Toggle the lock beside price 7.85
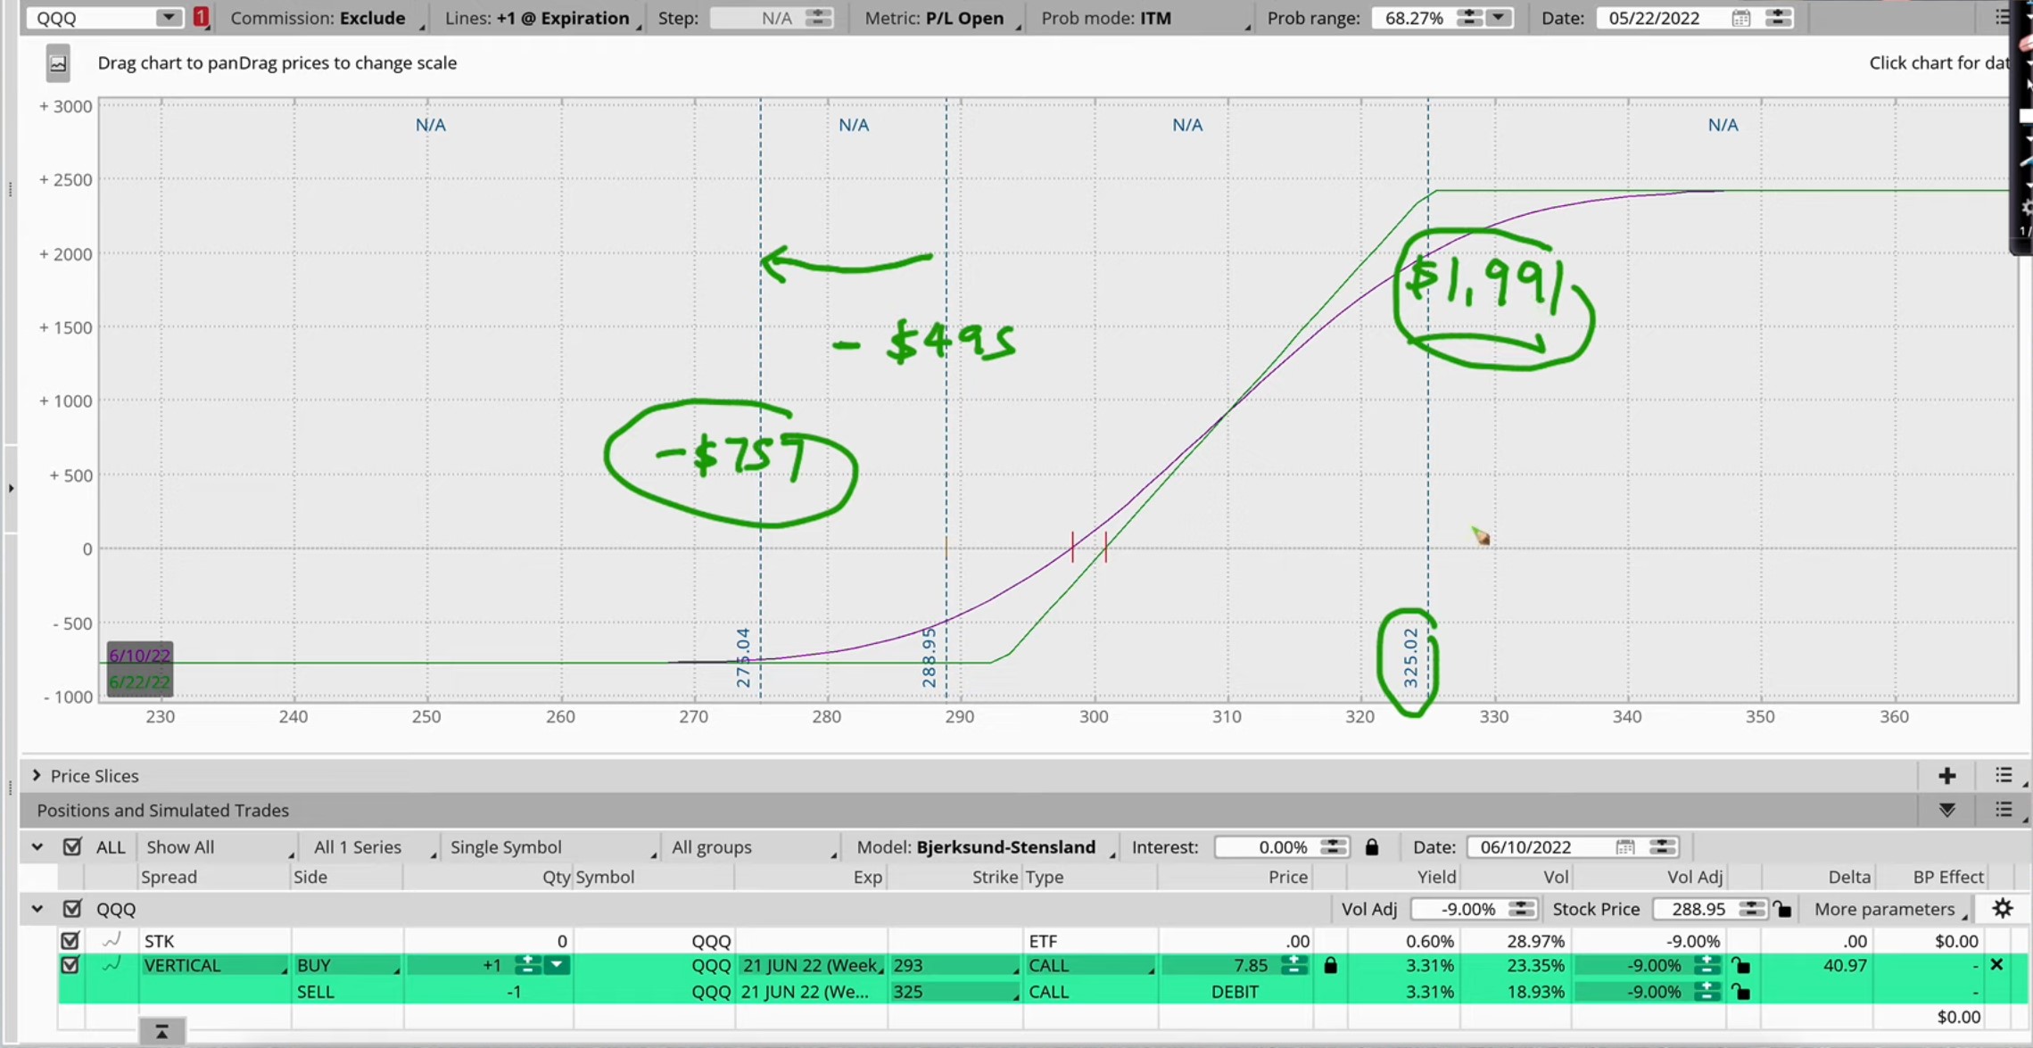The image size is (2033, 1048). (x=1330, y=965)
